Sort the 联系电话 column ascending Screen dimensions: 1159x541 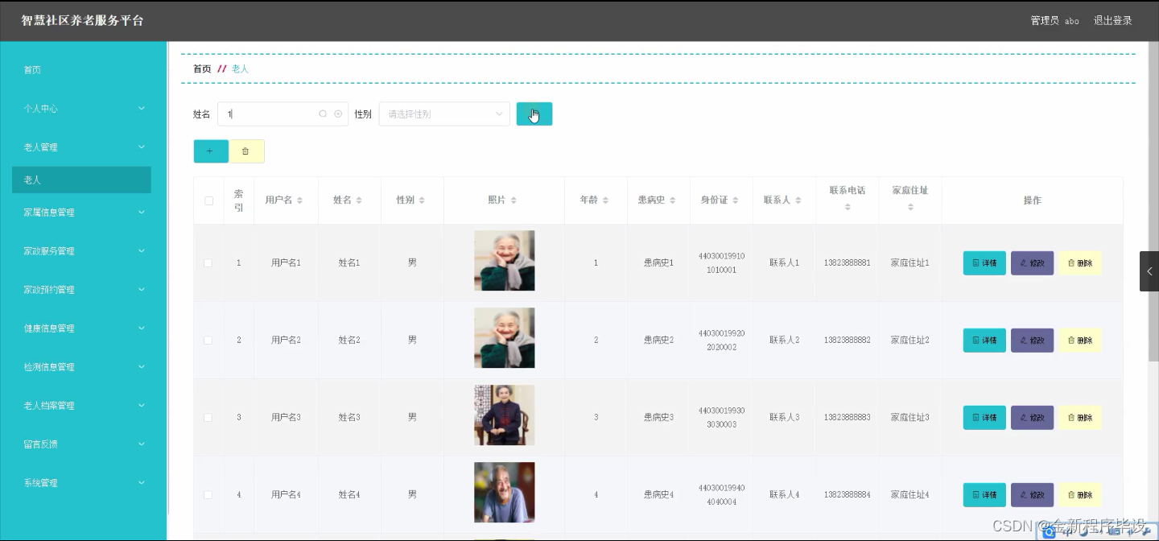(x=847, y=204)
